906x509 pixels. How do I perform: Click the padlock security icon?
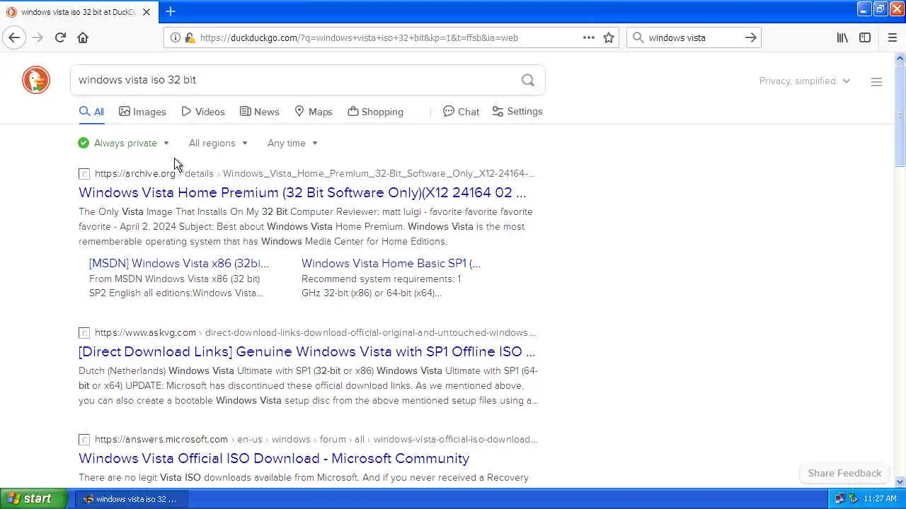point(190,37)
